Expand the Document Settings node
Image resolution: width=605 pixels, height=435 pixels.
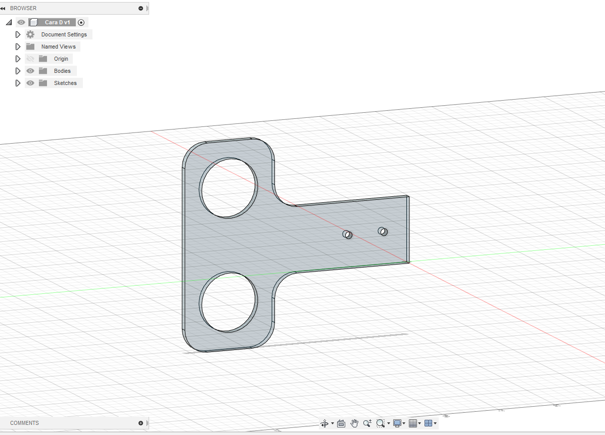[x=18, y=34]
